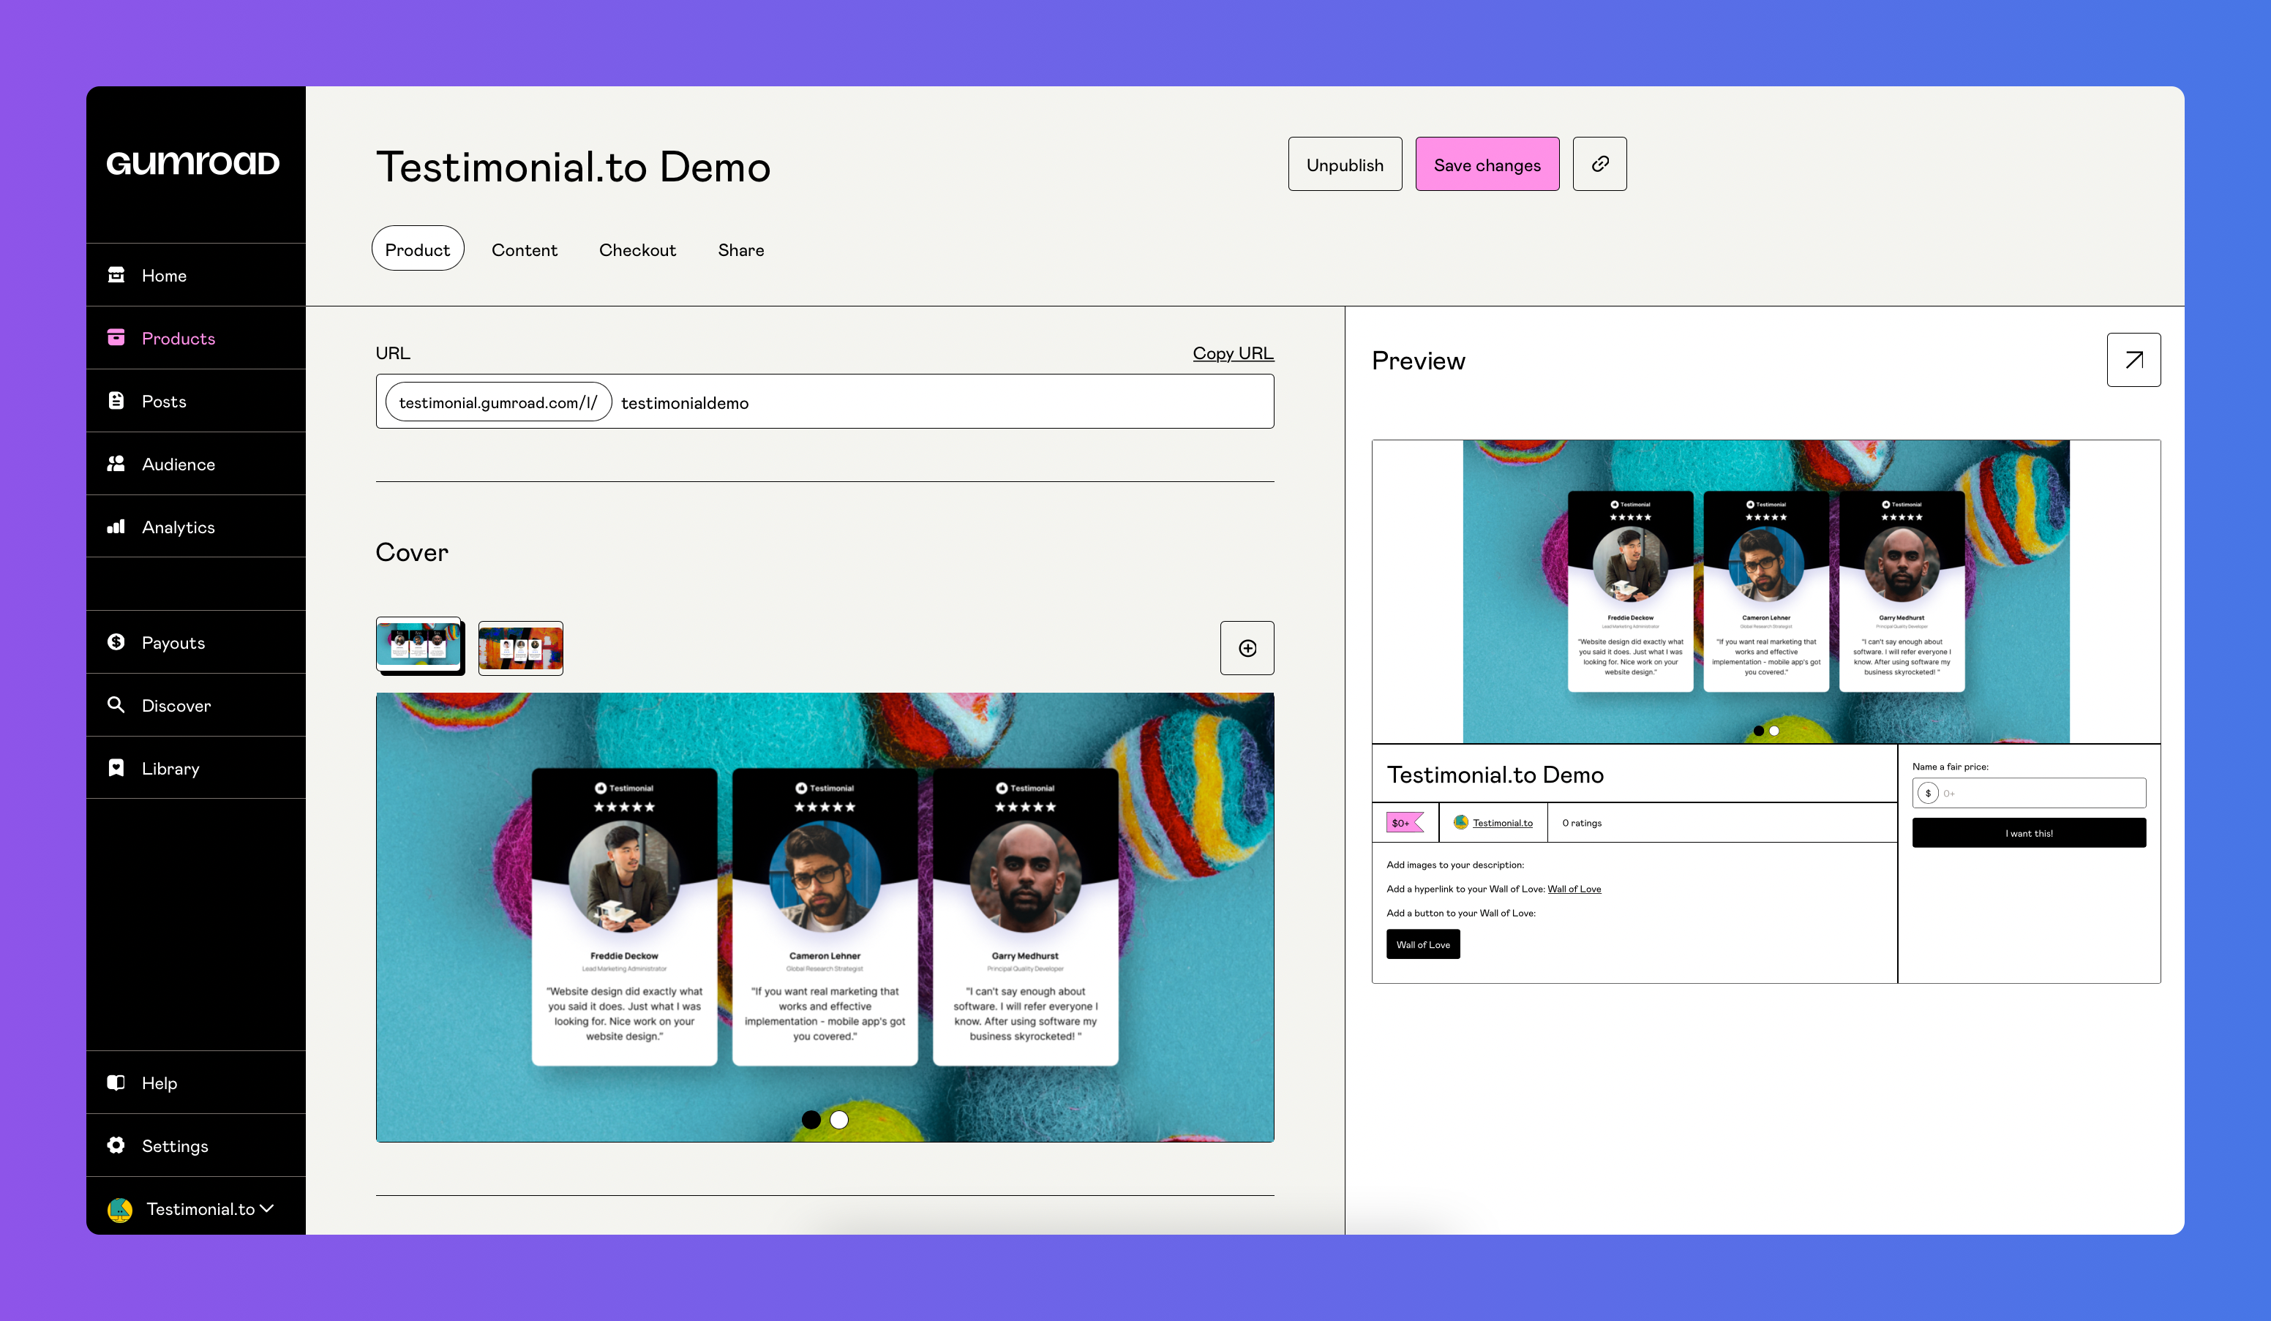The image size is (2271, 1321).
Task: Open preview in new window arrow
Action: (2133, 361)
